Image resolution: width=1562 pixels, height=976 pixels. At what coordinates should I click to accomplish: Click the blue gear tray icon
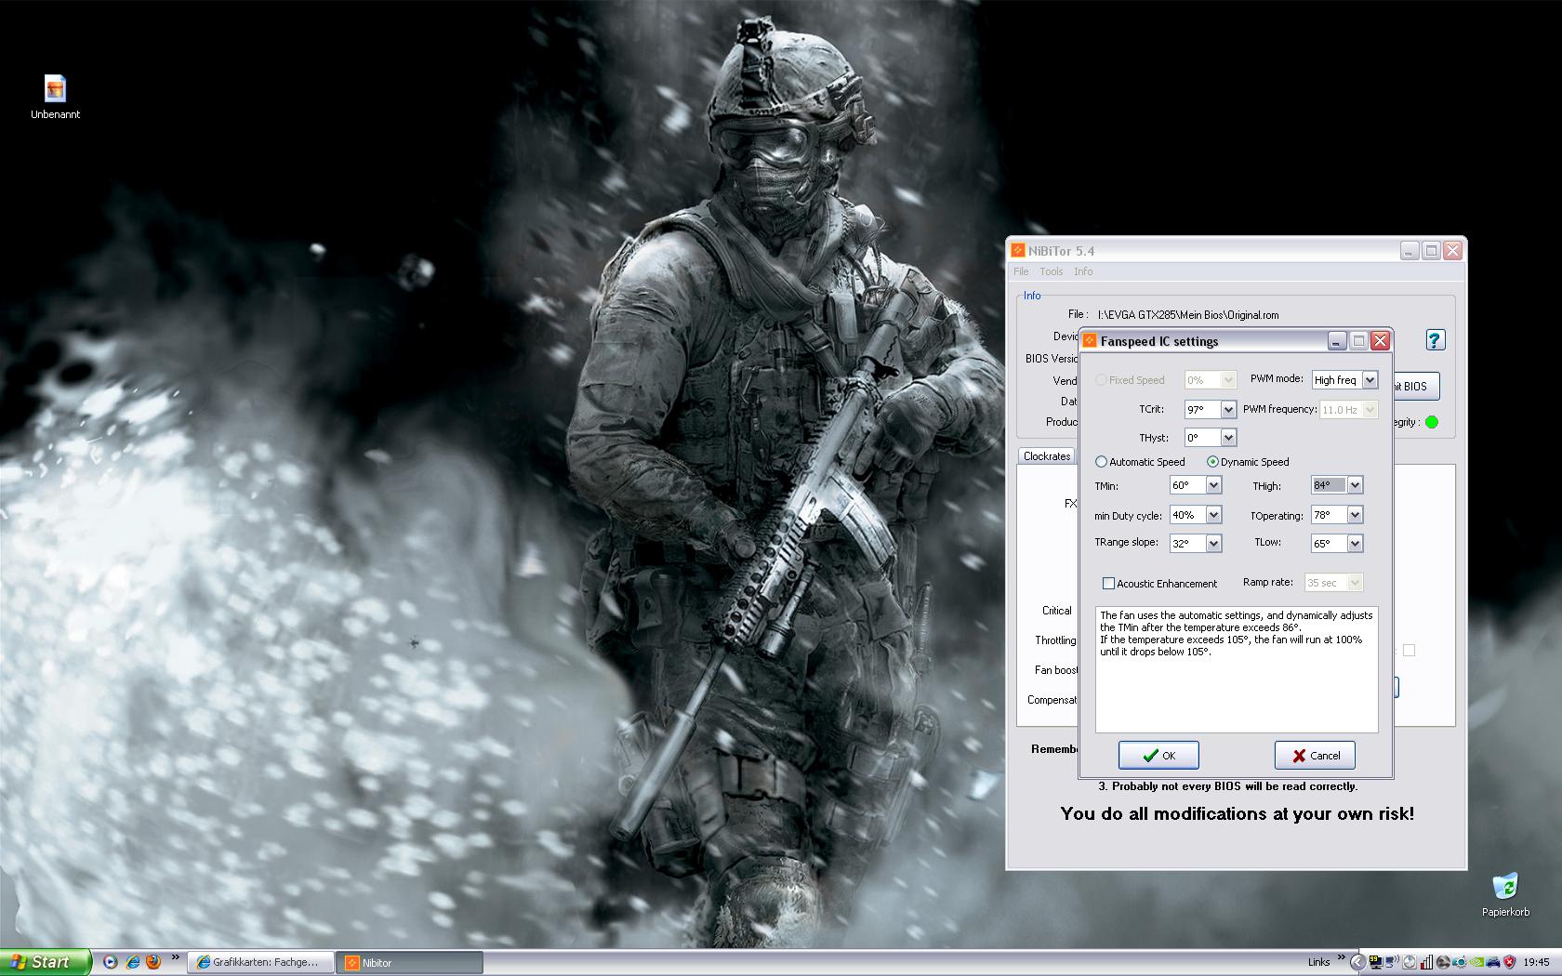click(1459, 962)
